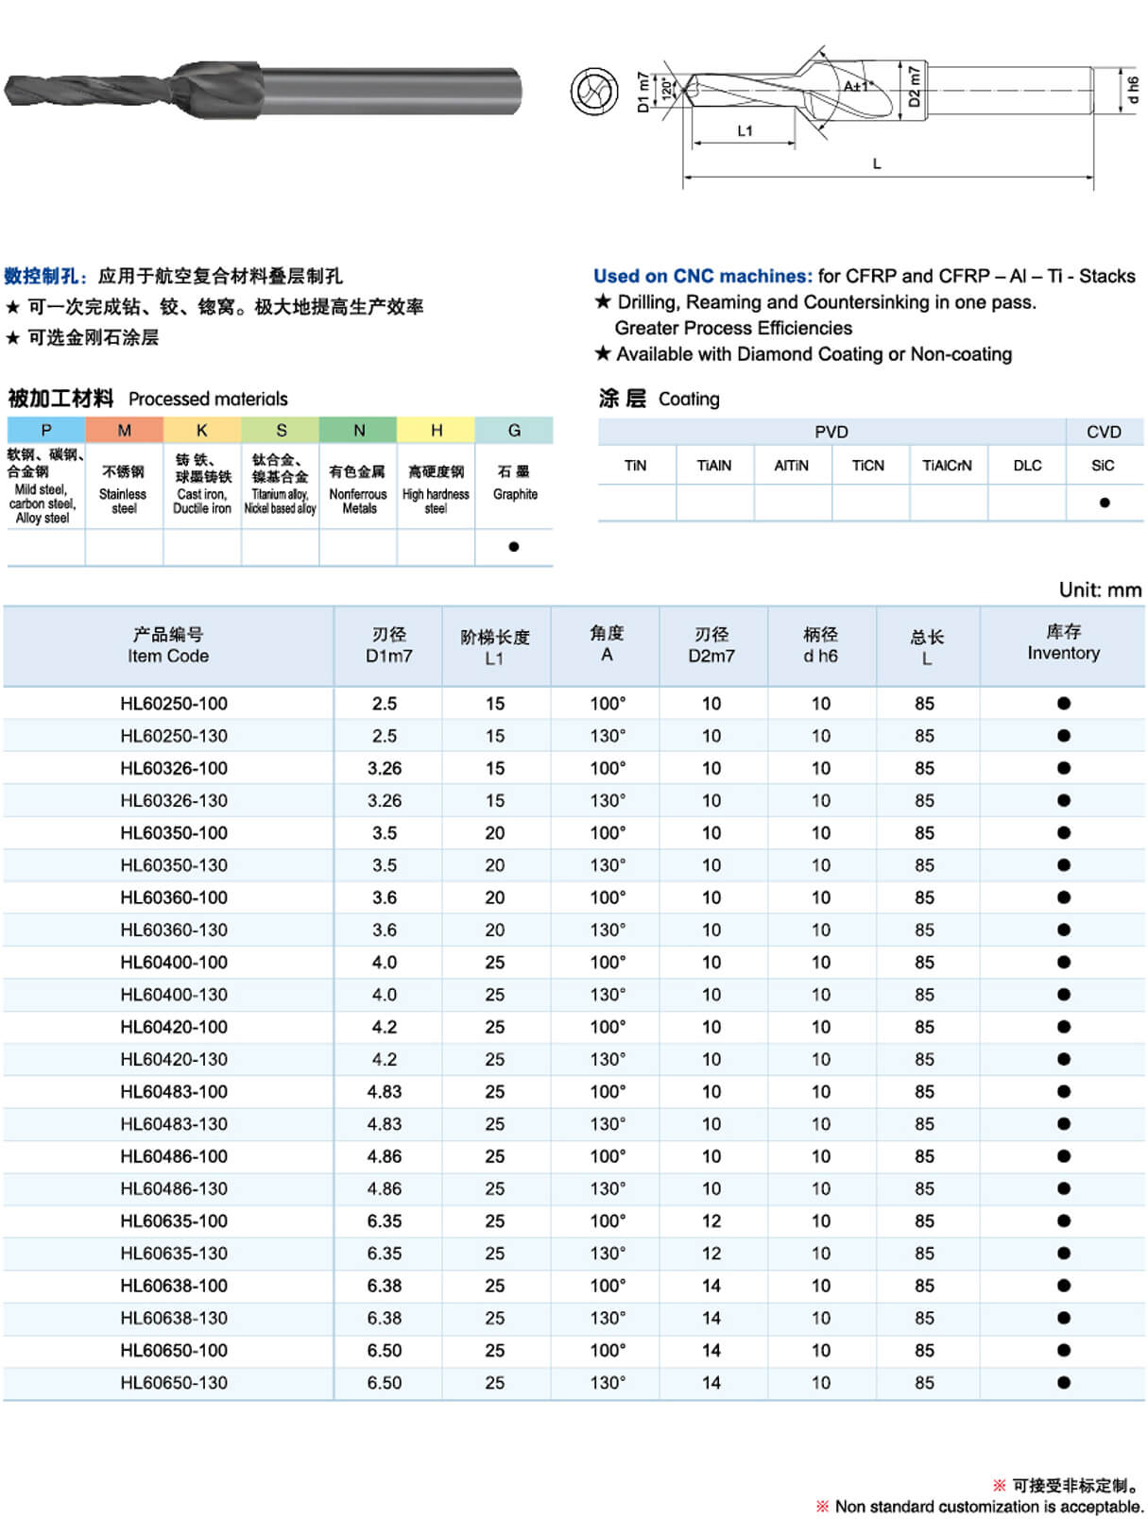The width and height of the screenshot is (1148, 1519).
Task: Click the Item Code column header
Action: click(168, 646)
